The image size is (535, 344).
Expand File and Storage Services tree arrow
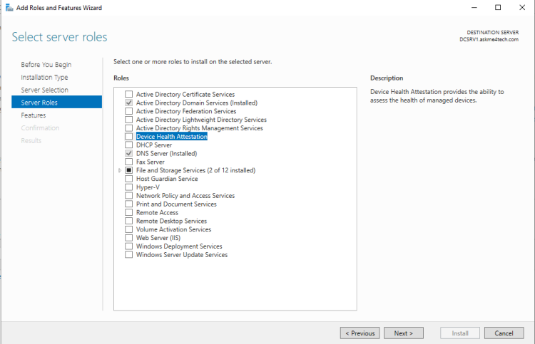point(119,170)
